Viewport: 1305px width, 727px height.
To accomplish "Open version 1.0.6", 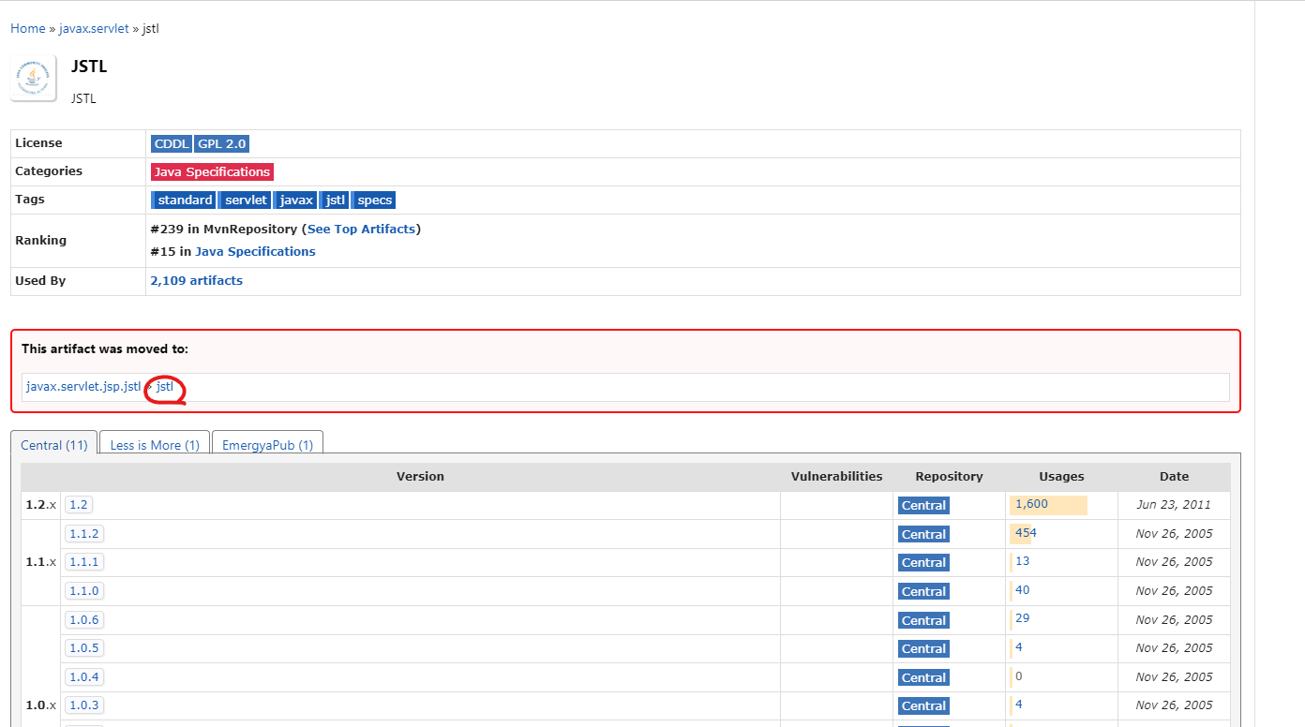I will click(x=84, y=619).
